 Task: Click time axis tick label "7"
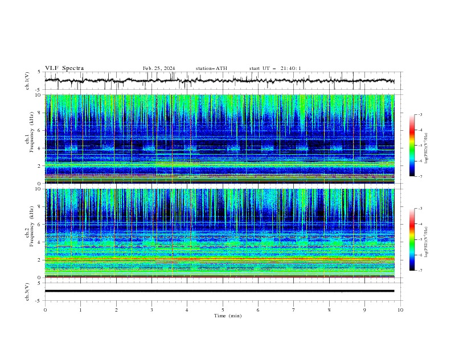pos(294,310)
